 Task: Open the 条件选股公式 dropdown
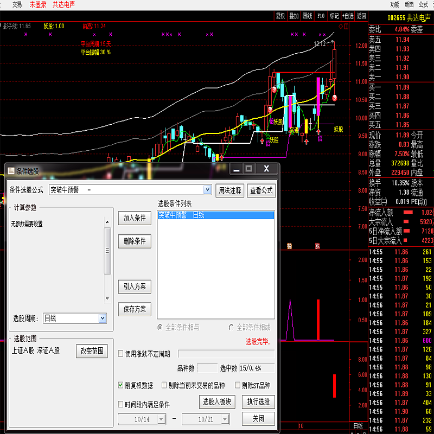pos(207,190)
